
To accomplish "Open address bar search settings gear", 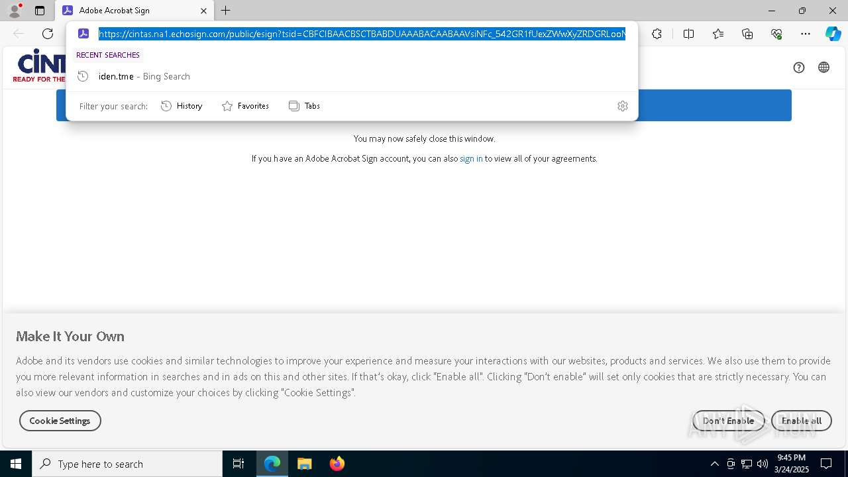I will tap(622, 106).
